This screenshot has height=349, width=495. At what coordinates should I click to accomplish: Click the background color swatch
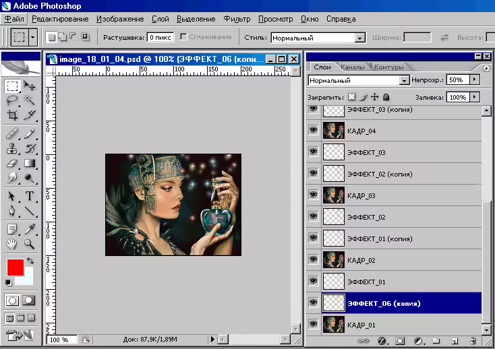coord(28,280)
